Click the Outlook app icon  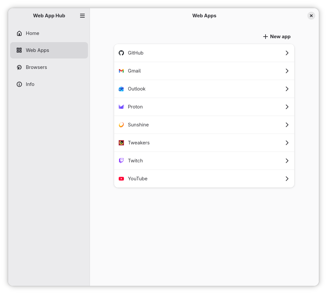pyautogui.click(x=121, y=89)
